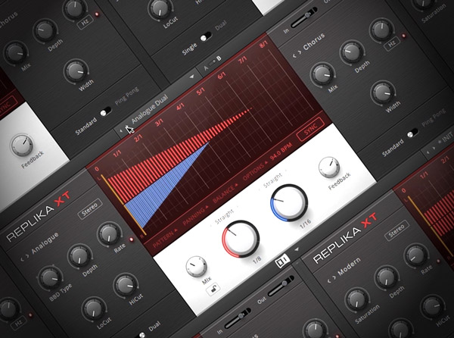Viewport: 454px width, 338px height.
Task: Click the LoCut knob in Analogue panel
Action: (x=94, y=309)
